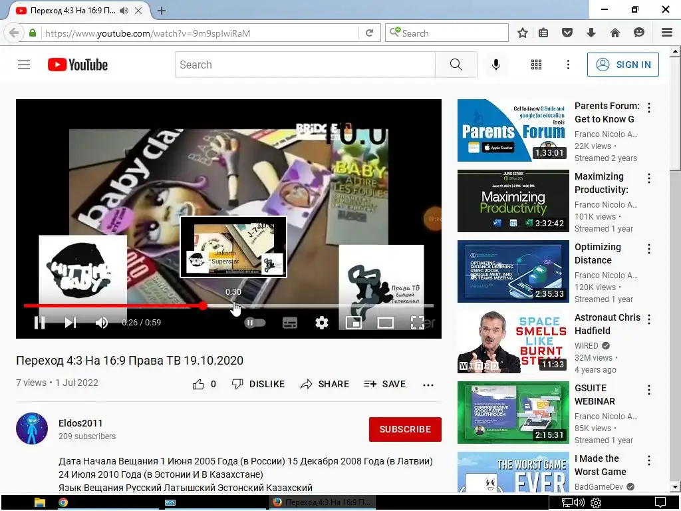The image size is (681, 511).
Task: Bookmark this page with star icon
Action: coord(523,33)
